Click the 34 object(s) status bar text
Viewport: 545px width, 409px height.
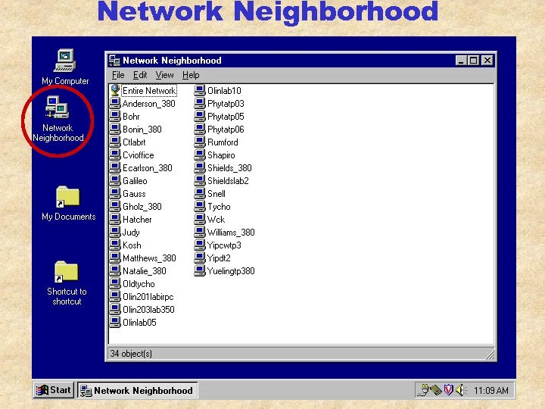point(131,354)
